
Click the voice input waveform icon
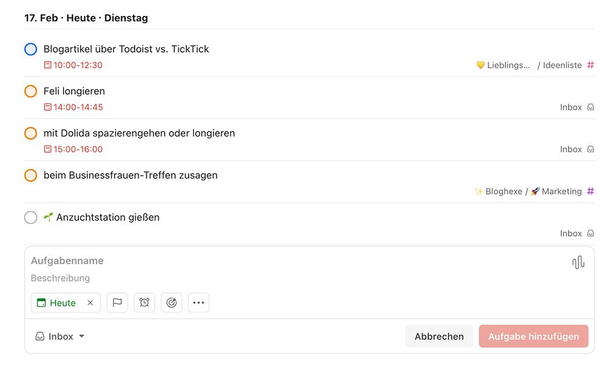click(x=578, y=261)
